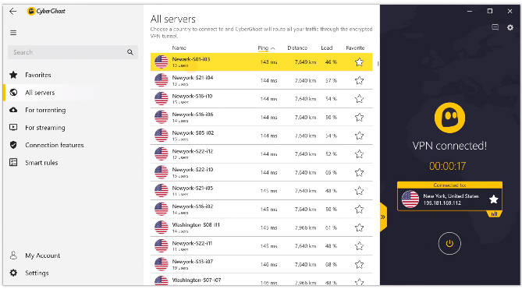Favorite the Newyork-S22-i10 server
The width and height of the screenshot is (522, 289).
(x=359, y=172)
